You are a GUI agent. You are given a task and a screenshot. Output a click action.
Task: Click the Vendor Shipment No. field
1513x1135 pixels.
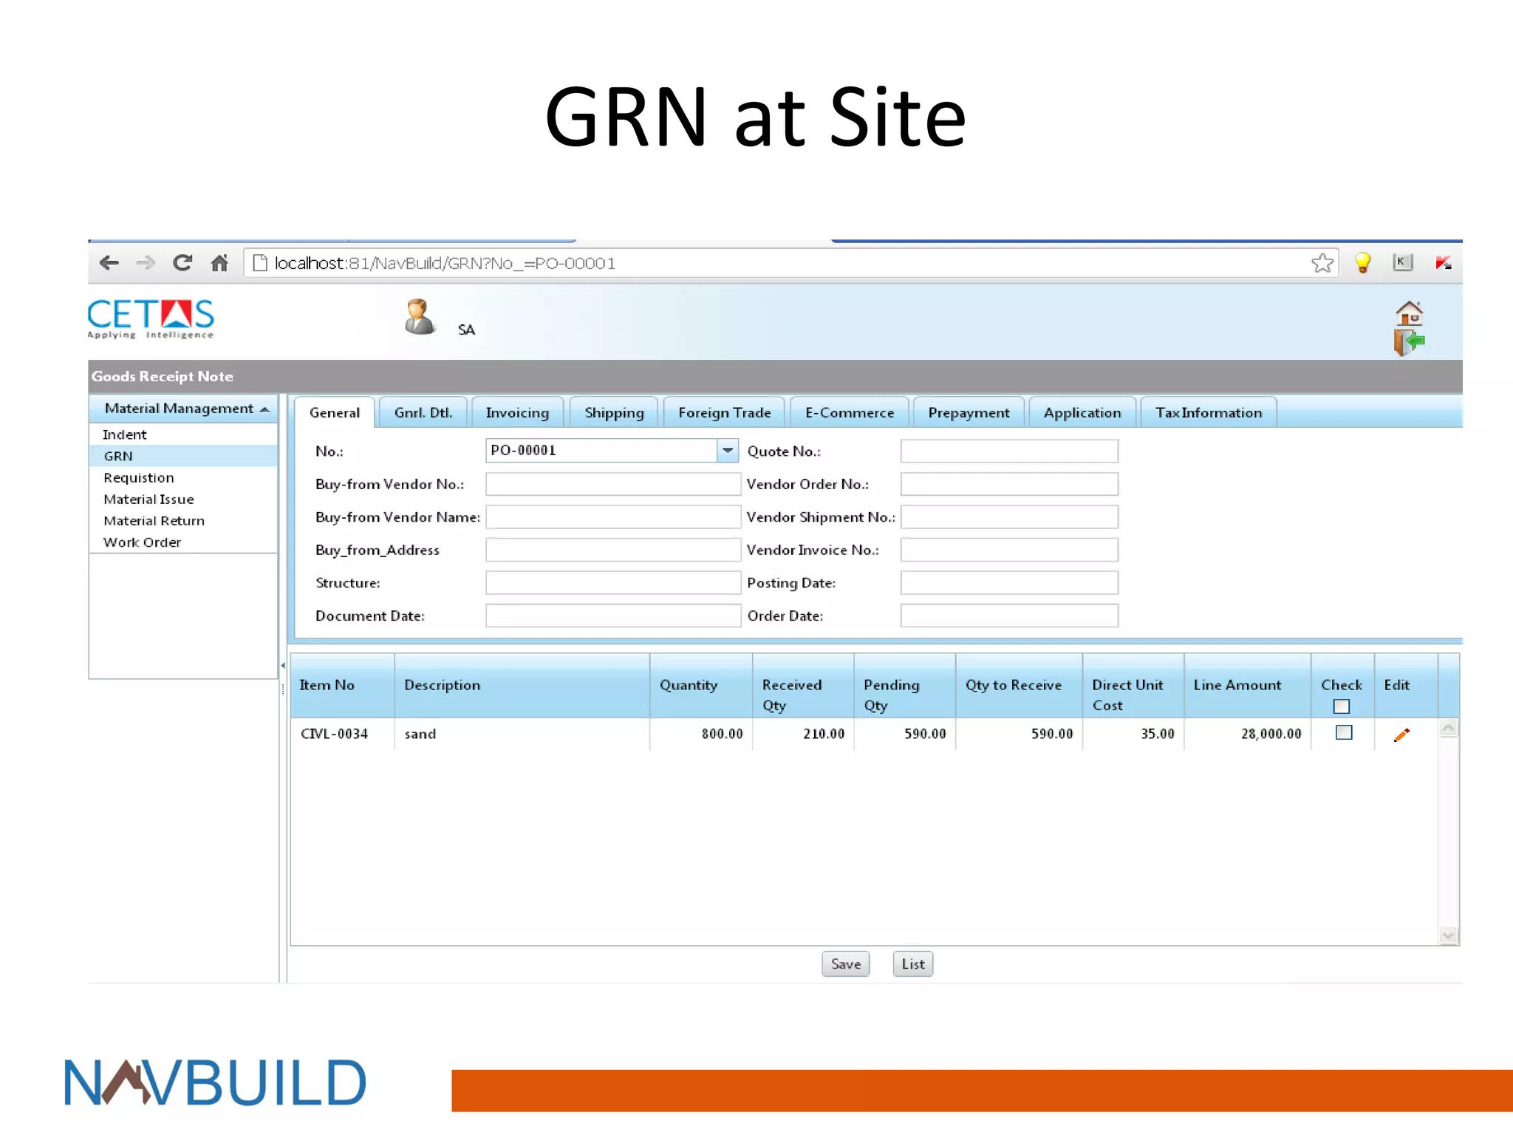click(x=1009, y=517)
